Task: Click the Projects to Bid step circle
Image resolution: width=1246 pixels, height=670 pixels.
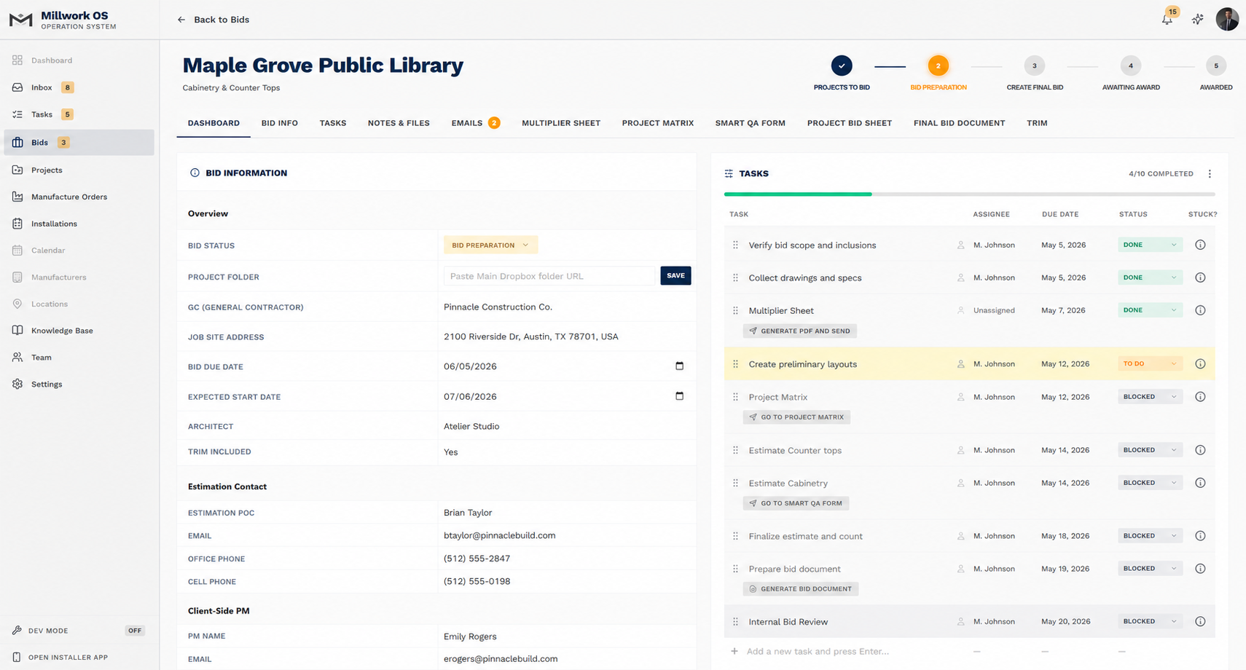Action: pyautogui.click(x=842, y=66)
